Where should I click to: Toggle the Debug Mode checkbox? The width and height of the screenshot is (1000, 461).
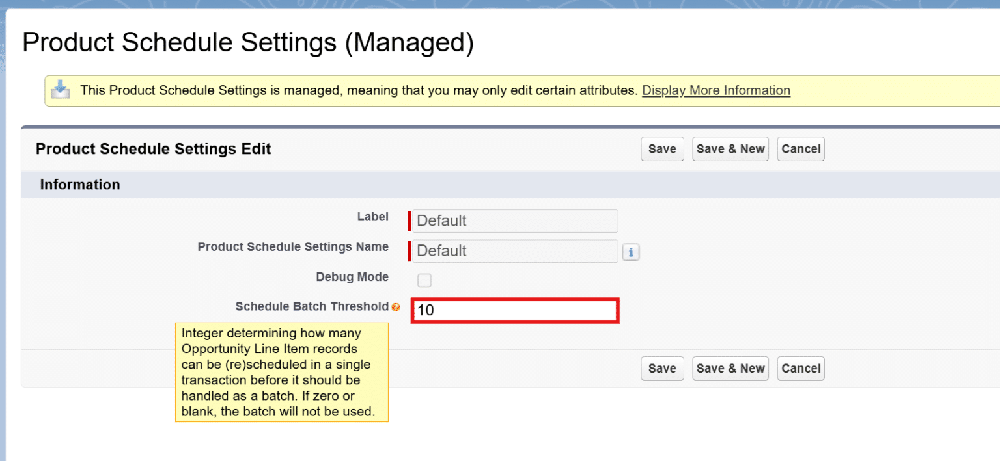coord(424,280)
